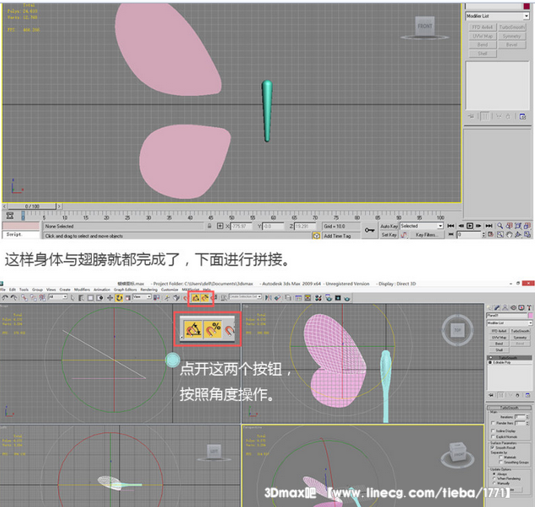Click the Zoom magnifier viewport tool
Image resolution: width=535 pixels, height=507 pixels.
pyautogui.click(x=500, y=226)
